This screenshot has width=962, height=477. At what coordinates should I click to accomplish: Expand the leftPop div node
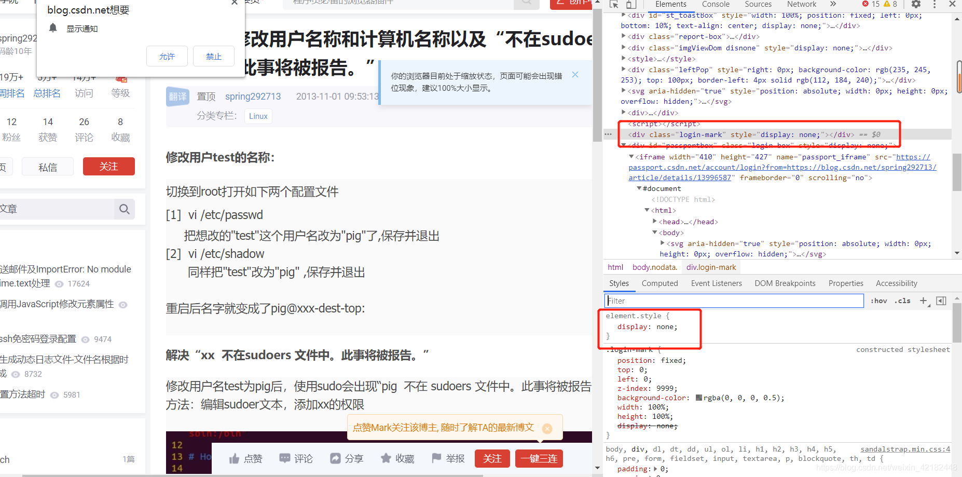(x=624, y=70)
